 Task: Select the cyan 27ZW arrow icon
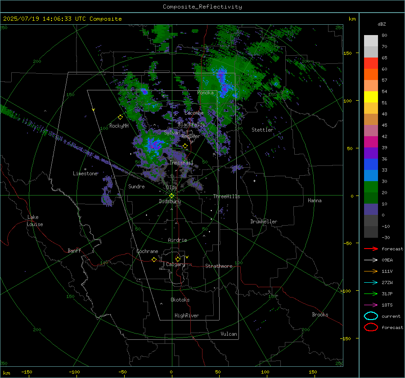[371, 283]
